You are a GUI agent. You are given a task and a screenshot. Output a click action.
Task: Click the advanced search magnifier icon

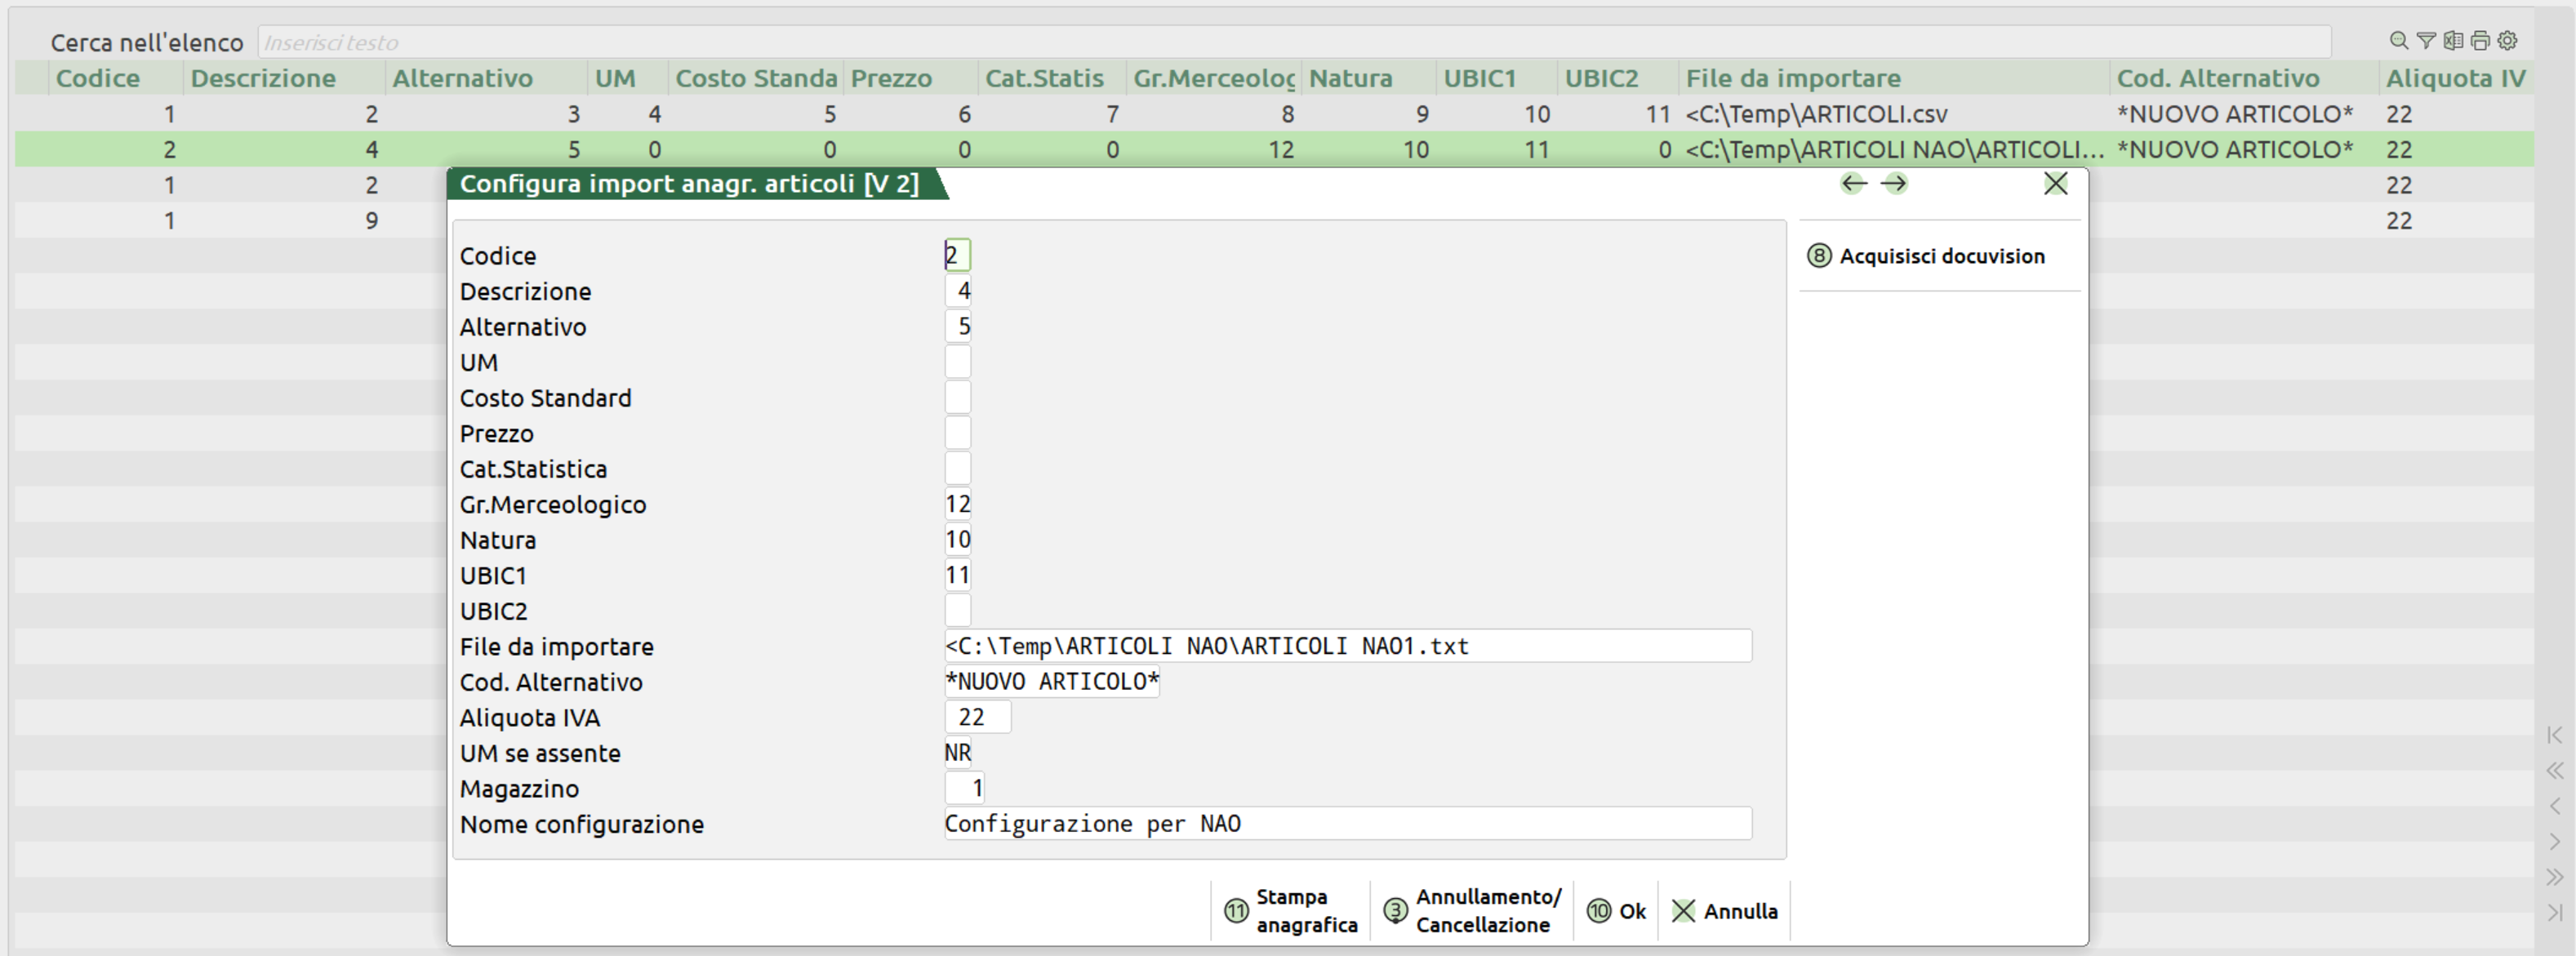(x=2398, y=41)
